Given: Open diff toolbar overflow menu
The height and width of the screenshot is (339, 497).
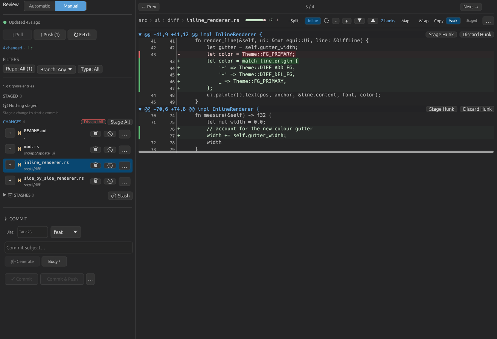Looking at the screenshot, I should pos(488,21).
